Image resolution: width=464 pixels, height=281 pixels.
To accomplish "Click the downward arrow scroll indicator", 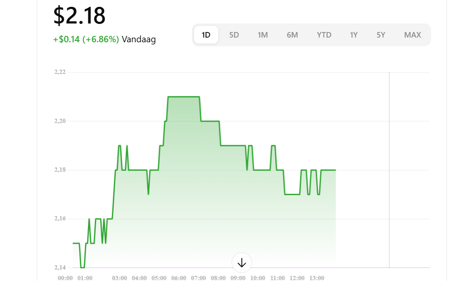I will click(241, 263).
